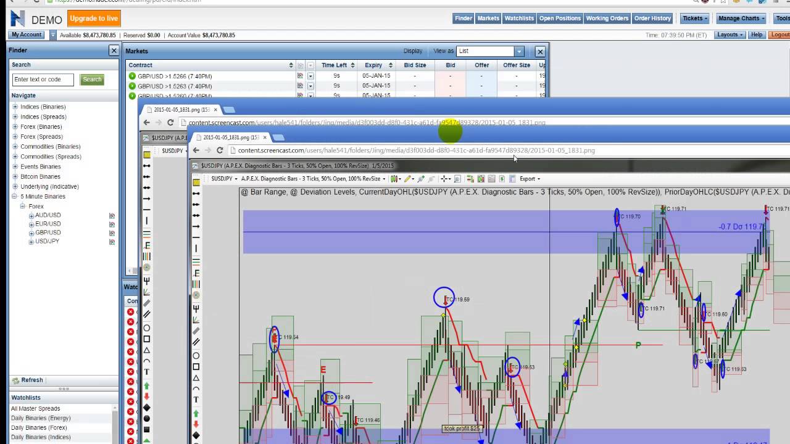
Task: Open the Open Positions tab
Action: [560, 18]
